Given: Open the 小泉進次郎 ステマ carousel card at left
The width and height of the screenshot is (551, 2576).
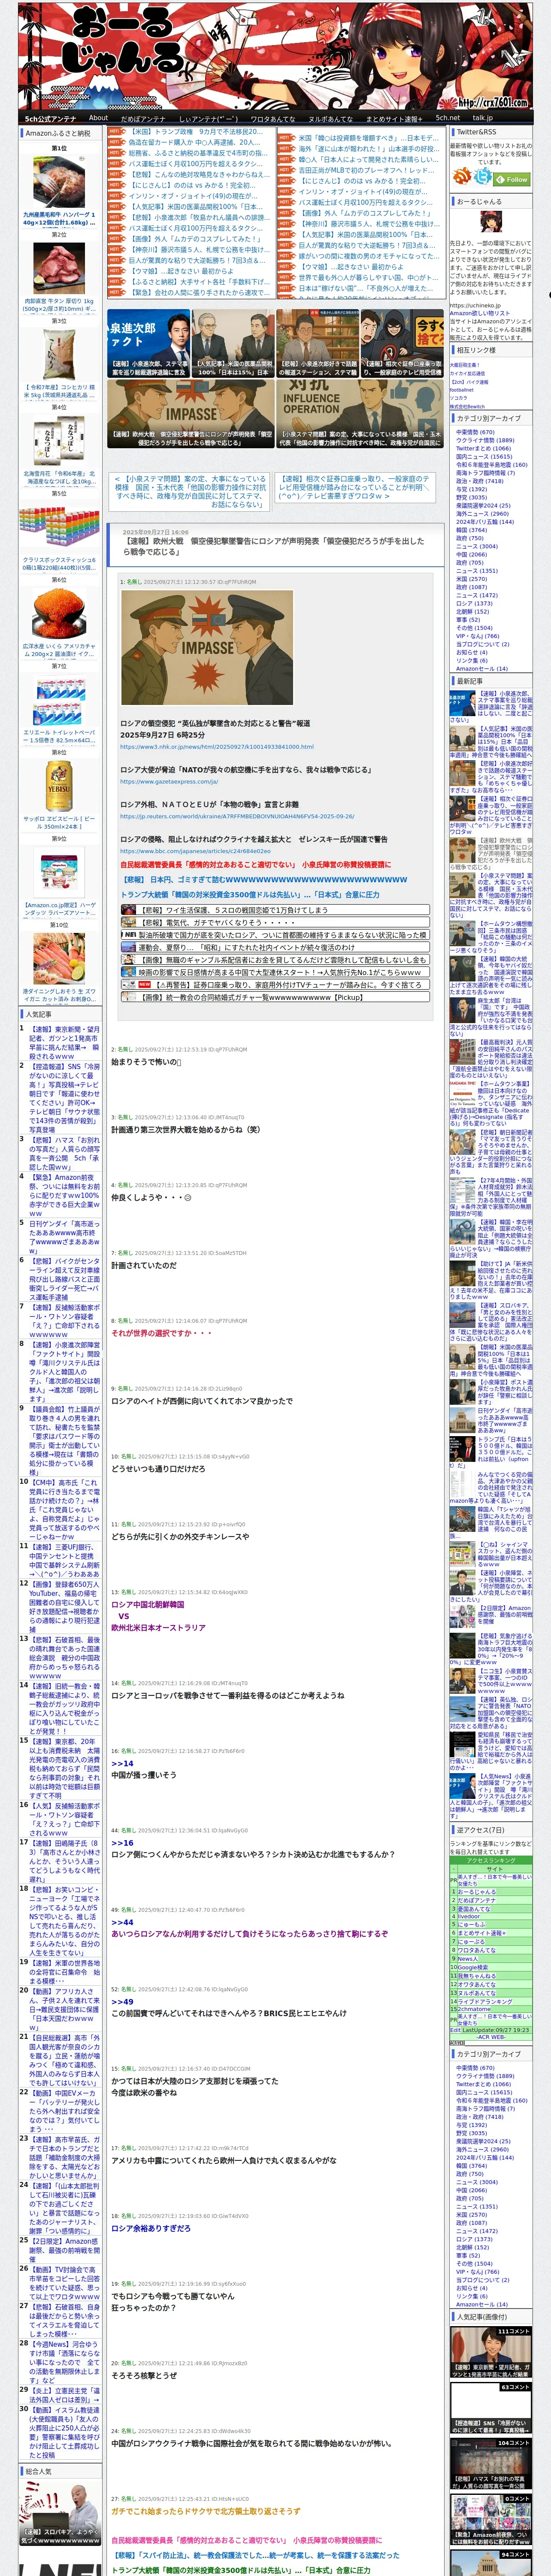Looking at the screenshot, I should pyautogui.click(x=149, y=343).
